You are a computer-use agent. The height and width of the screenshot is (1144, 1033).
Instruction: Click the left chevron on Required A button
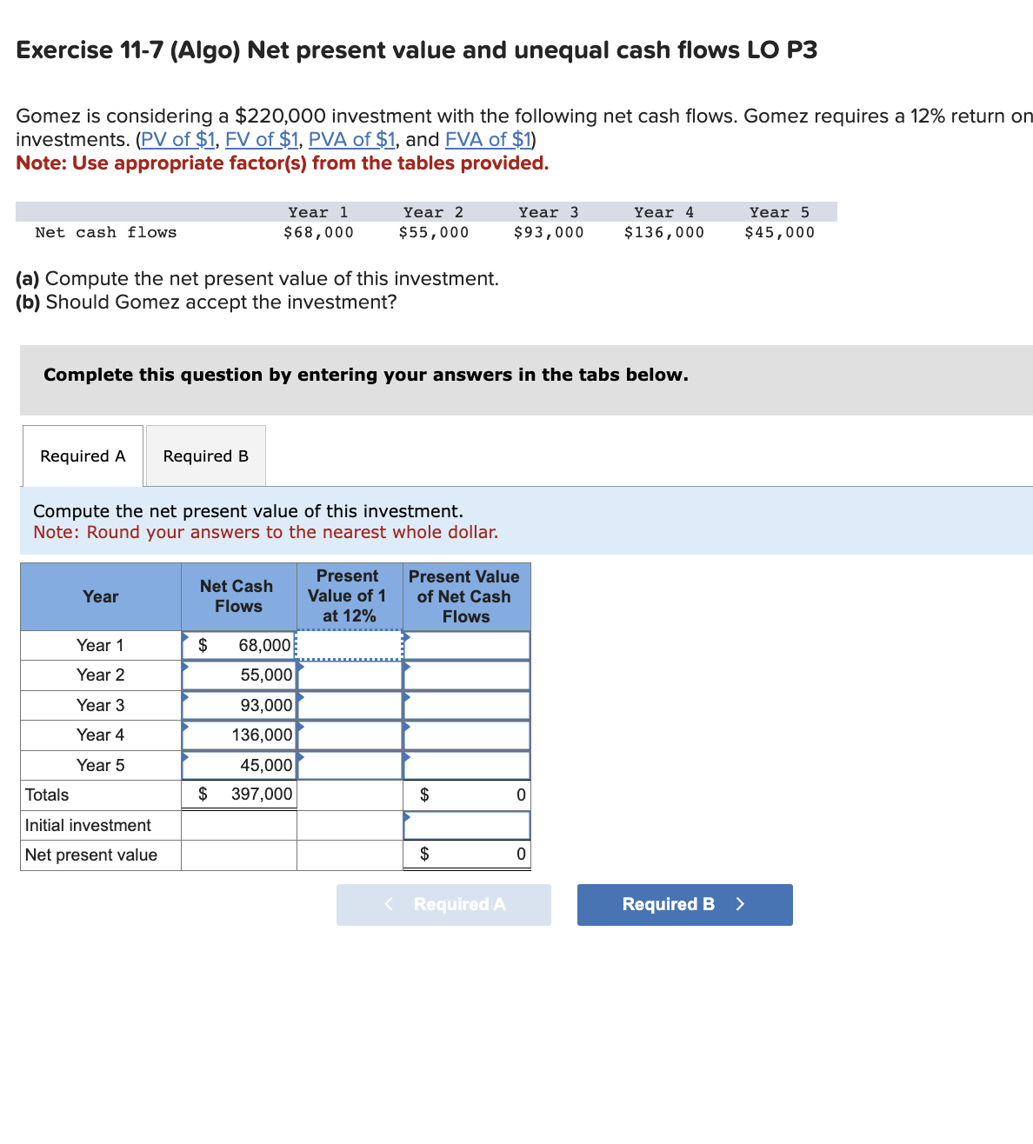tap(389, 904)
